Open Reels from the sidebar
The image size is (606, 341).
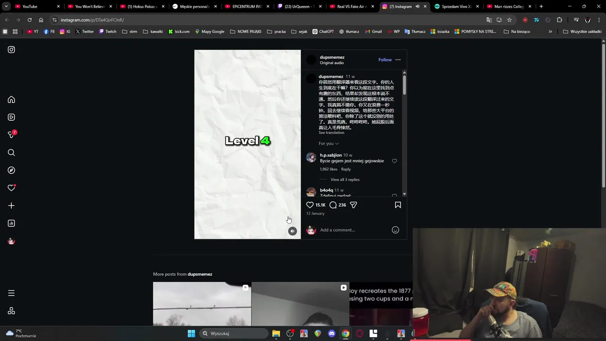point(11,117)
